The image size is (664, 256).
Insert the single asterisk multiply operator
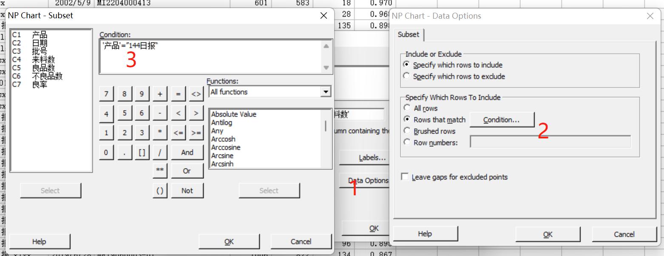160,133
